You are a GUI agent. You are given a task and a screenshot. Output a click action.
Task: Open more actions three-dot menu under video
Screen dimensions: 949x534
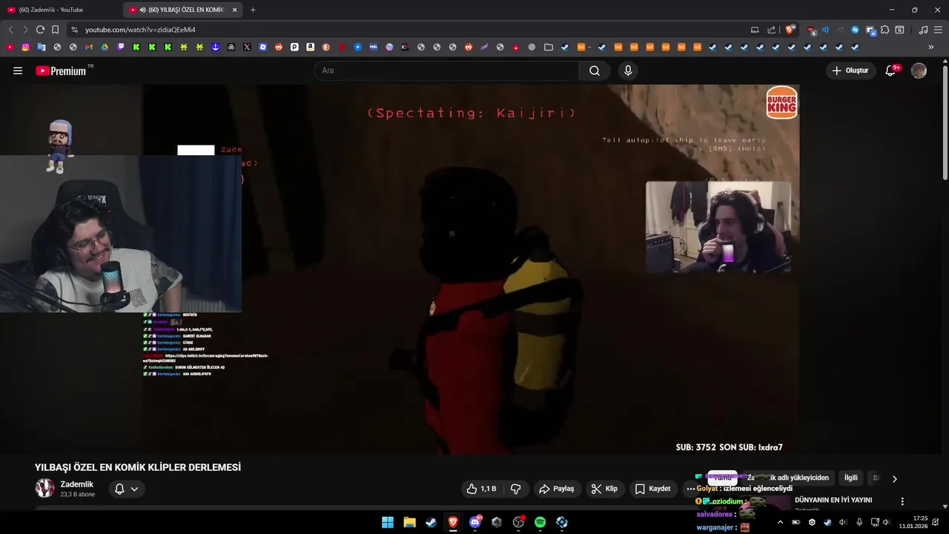(690, 489)
